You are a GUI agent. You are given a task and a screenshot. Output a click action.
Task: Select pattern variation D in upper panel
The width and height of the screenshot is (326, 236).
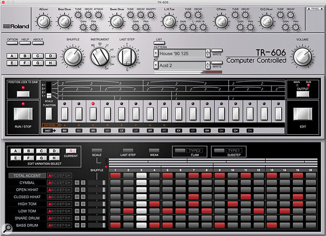[x=50, y=56]
